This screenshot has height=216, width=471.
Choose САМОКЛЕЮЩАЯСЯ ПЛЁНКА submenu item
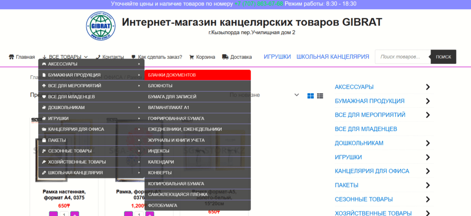(x=198, y=195)
